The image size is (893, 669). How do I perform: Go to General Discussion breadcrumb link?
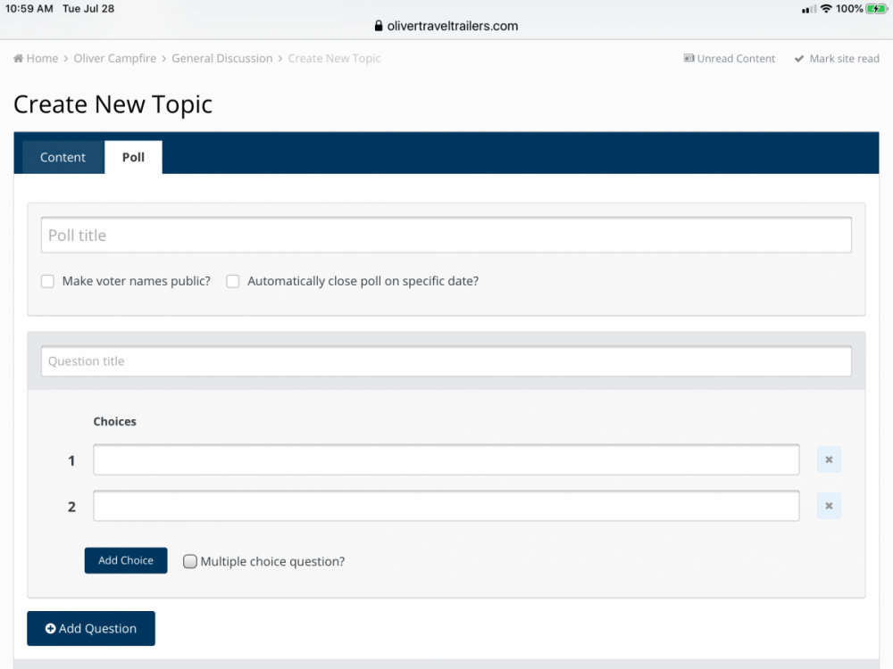point(222,59)
